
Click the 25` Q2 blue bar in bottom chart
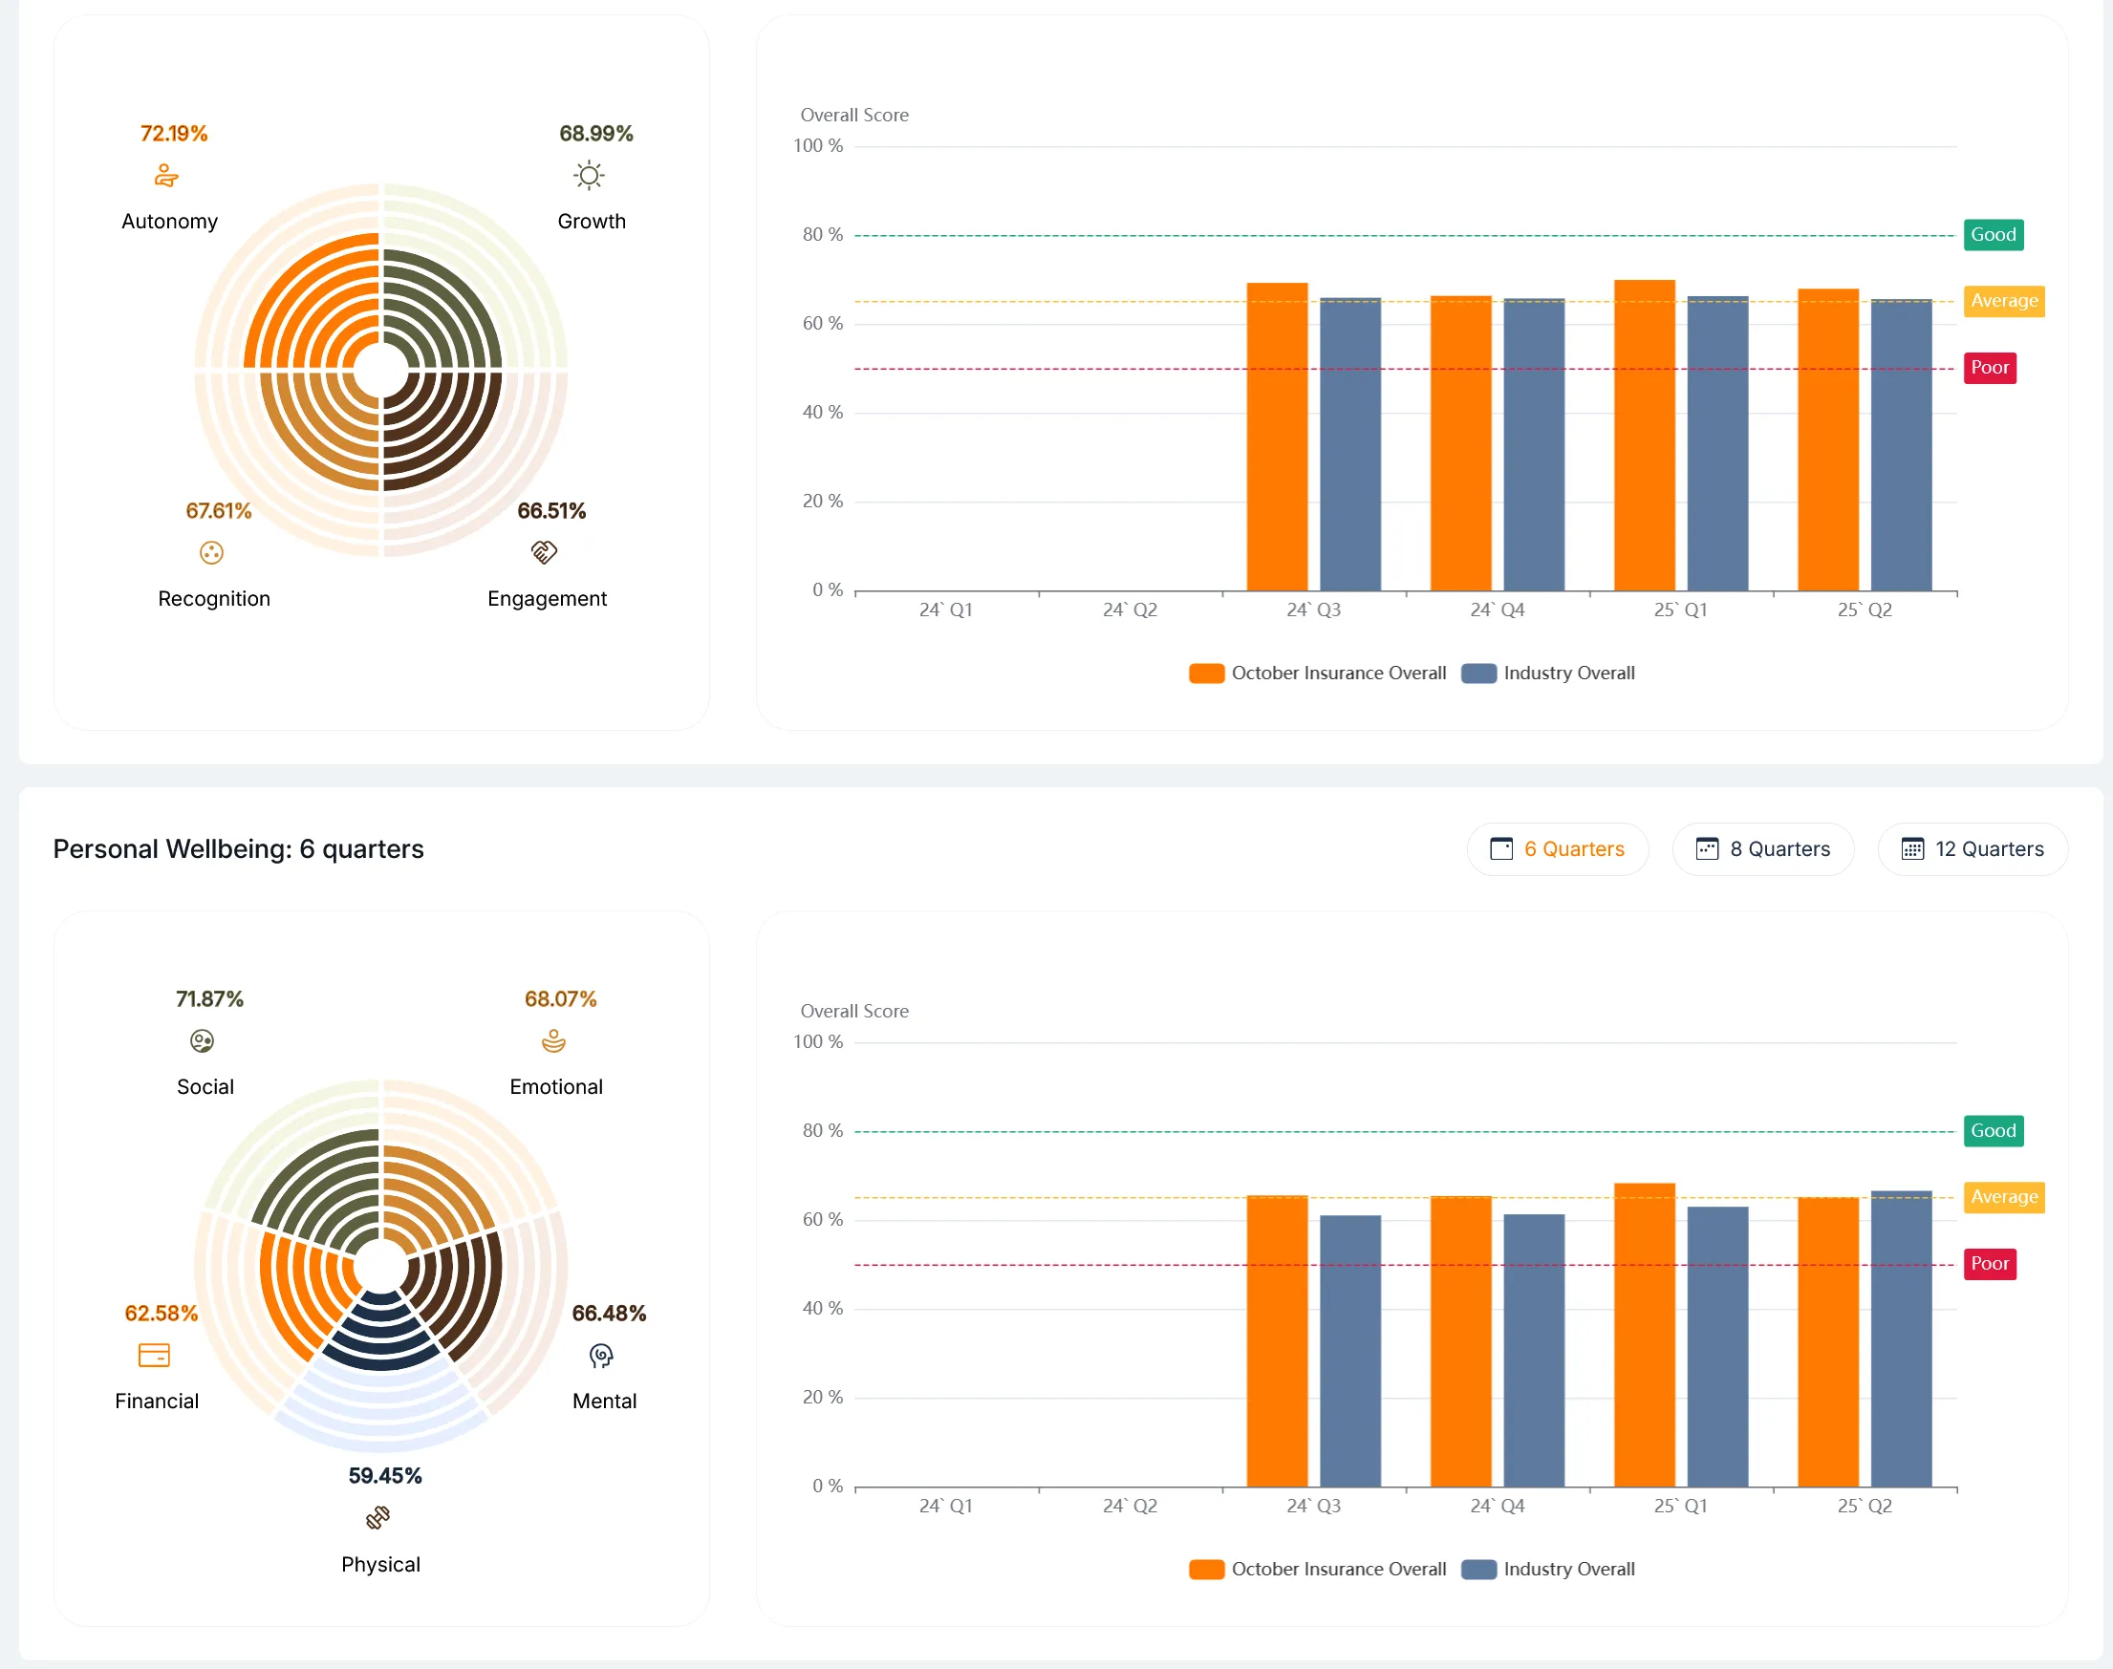tap(1901, 1338)
